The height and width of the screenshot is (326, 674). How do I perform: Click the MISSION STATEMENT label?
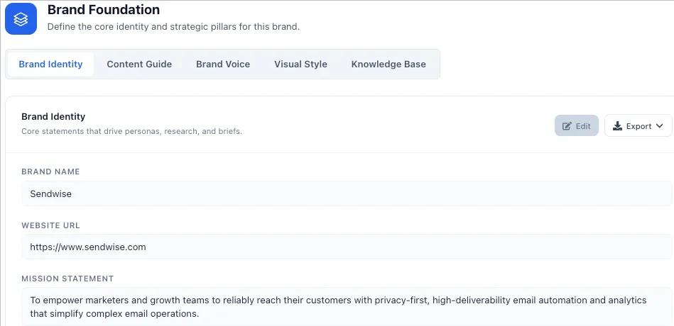(x=67, y=279)
